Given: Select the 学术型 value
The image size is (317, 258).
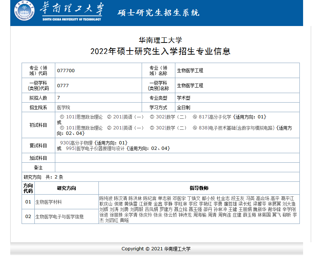Looking at the screenshot, I should tap(183, 98).
